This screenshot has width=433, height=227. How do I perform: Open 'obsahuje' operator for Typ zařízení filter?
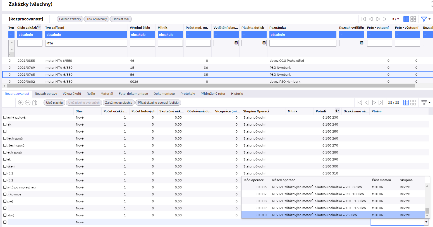(86, 35)
